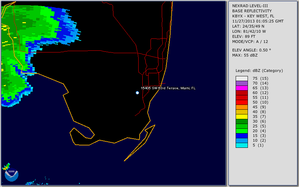This screenshot has width=299, height=187.
Task: Click the '40 (8)' legend label
Action: (x=259, y=112)
